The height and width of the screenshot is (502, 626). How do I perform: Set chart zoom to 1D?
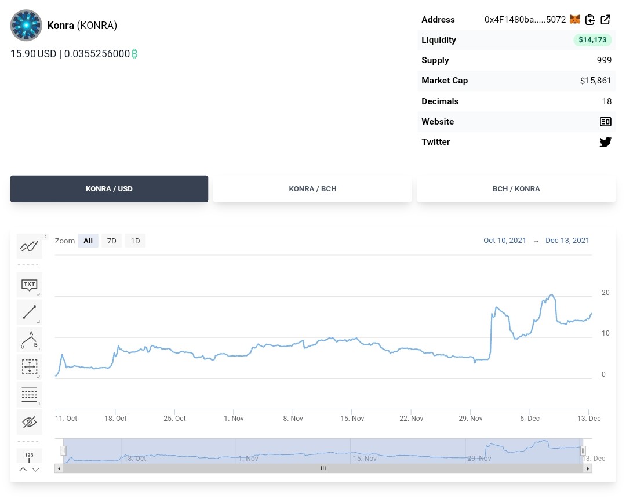135,241
